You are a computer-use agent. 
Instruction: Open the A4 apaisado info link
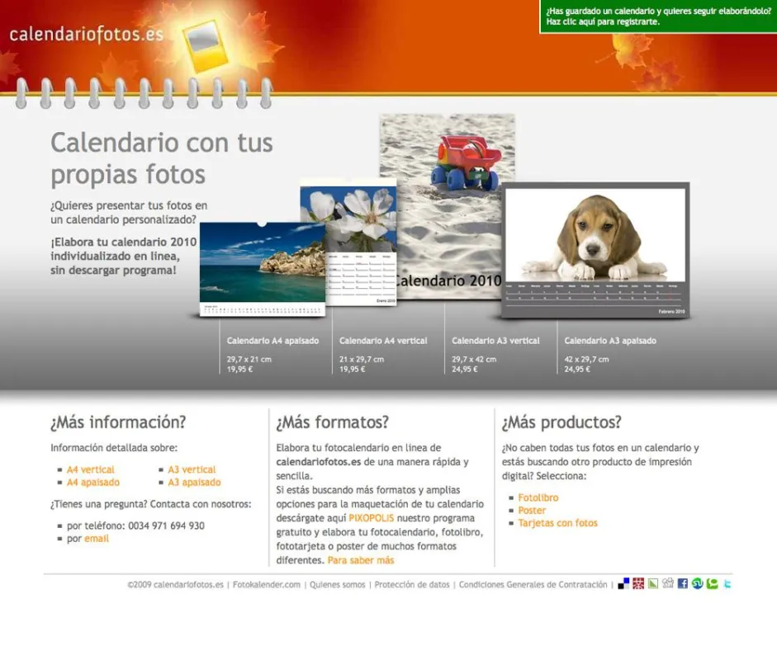93,483
